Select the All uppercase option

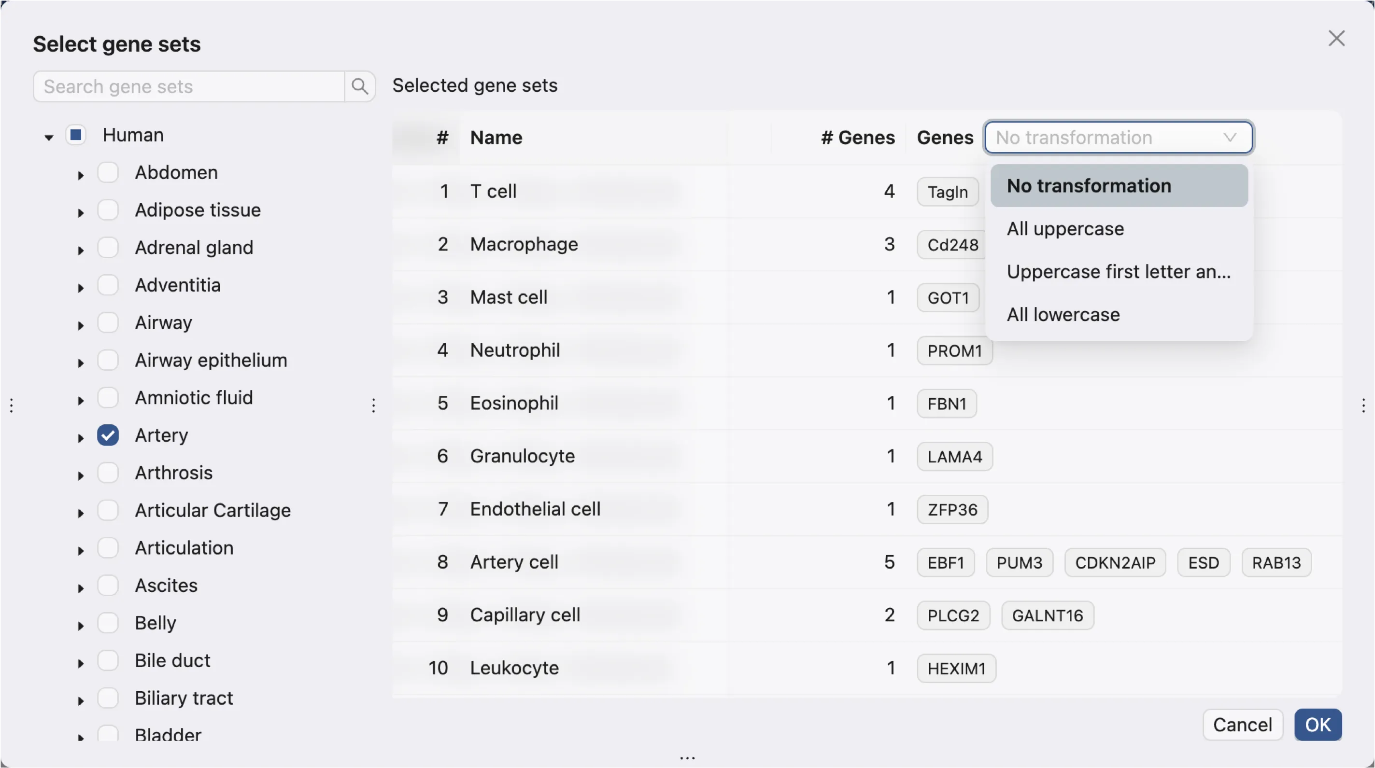tap(1065, 229)
